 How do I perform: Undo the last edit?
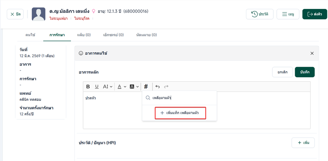coord(158,87)
